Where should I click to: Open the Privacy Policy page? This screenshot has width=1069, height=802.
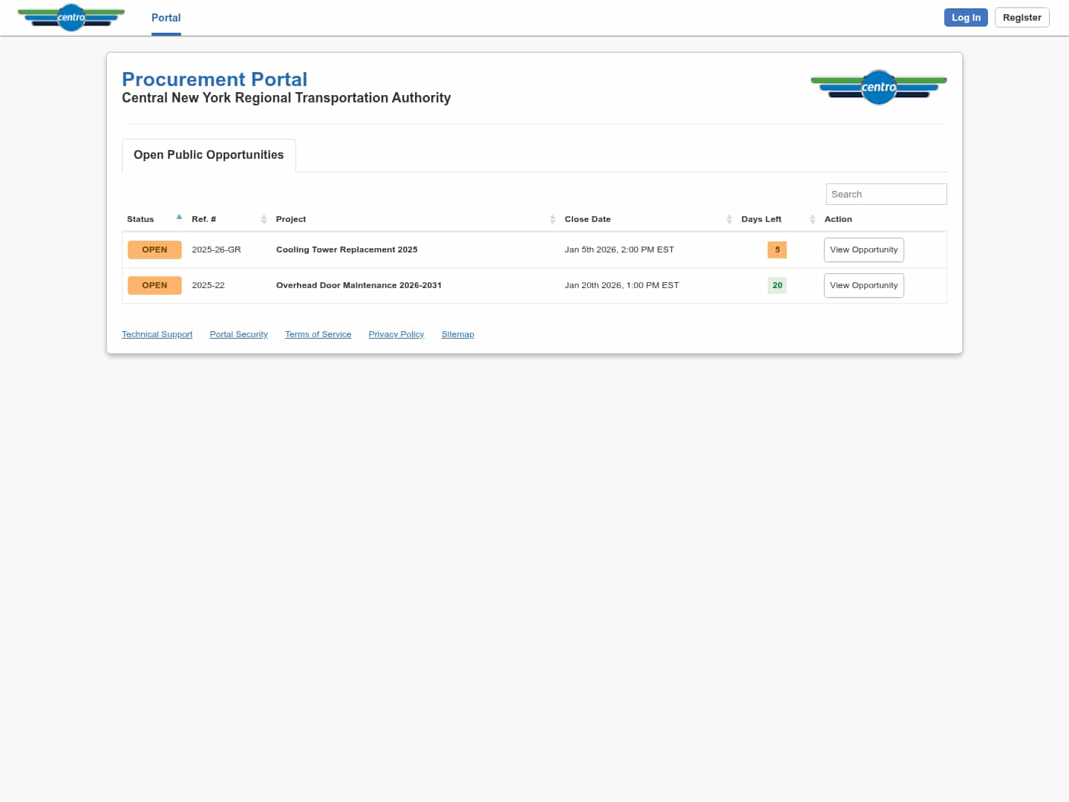pos(396,334)
